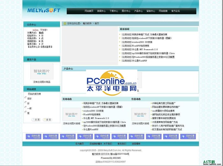
Task: Open [公司动态]什么是FlashFXP under 最新新闻
Action: point(134,61)
